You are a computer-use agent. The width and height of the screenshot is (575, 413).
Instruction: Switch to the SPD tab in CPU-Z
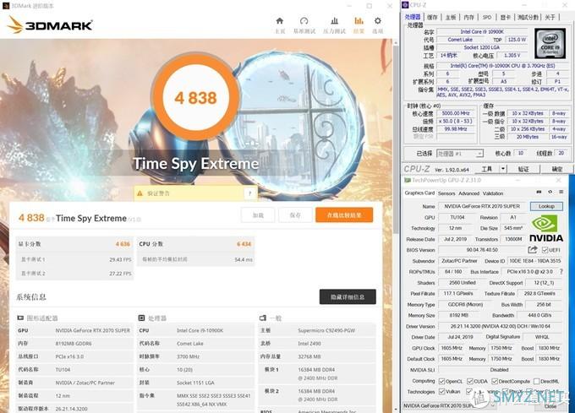tap(486, 17)
